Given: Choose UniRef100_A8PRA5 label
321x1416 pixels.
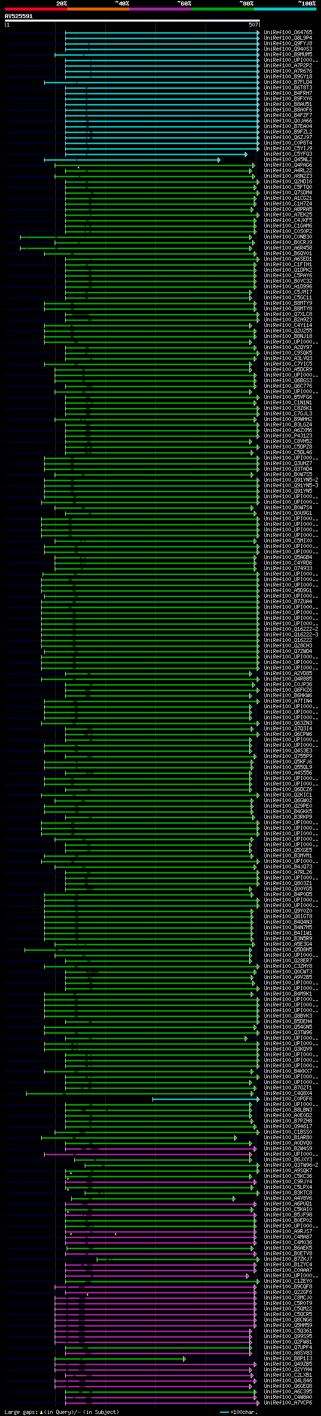Looking at the screenshot, I should 287,209.
